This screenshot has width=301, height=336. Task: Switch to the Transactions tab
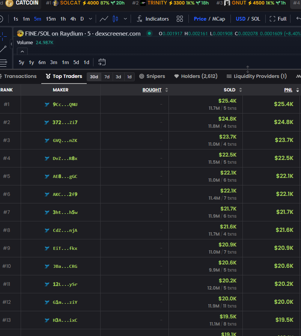18,76
